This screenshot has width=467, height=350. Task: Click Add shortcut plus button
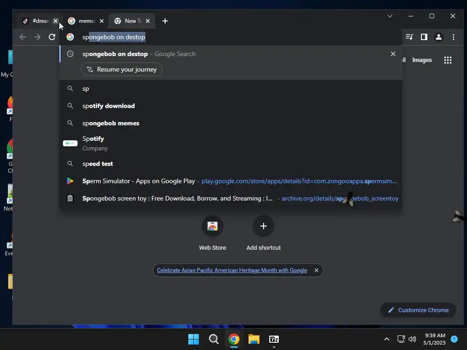click(x=264, y=226)
